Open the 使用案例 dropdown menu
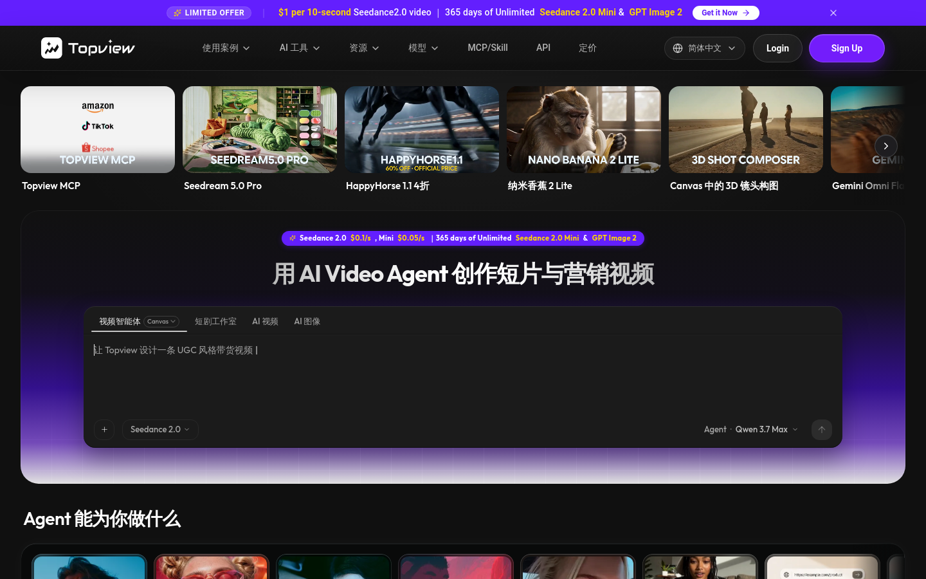926x579 pixels. click(226, 48)
